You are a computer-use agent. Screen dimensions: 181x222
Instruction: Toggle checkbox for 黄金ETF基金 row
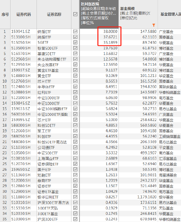point(75,70)
